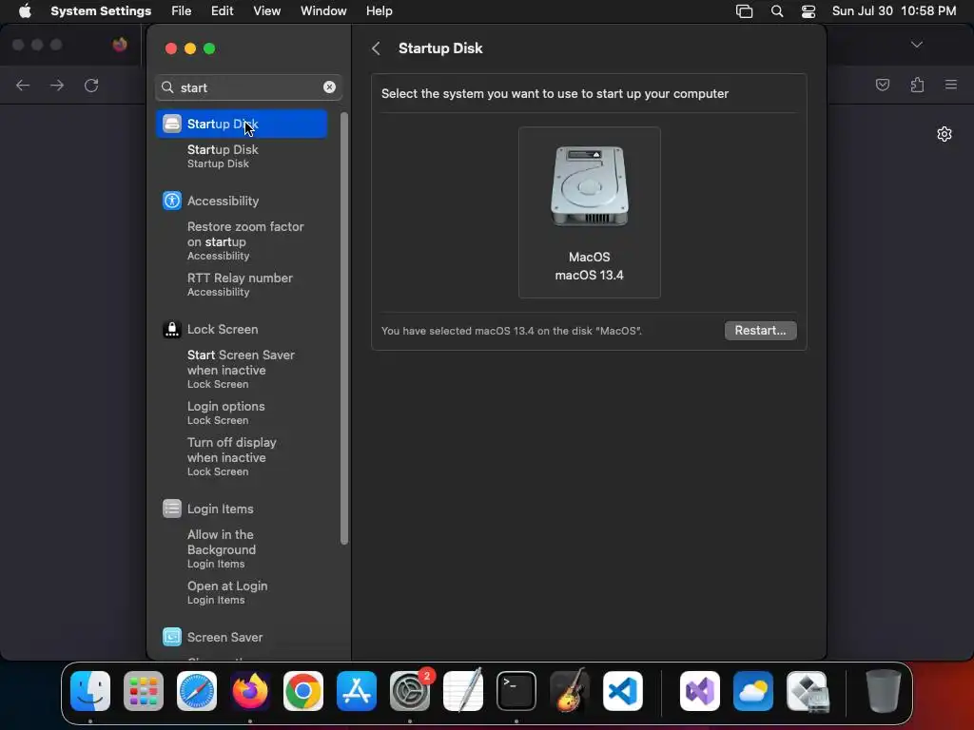The image size is (974, 730).
Task: Open the cloud weather app in Dock
Action: [753, 691]
